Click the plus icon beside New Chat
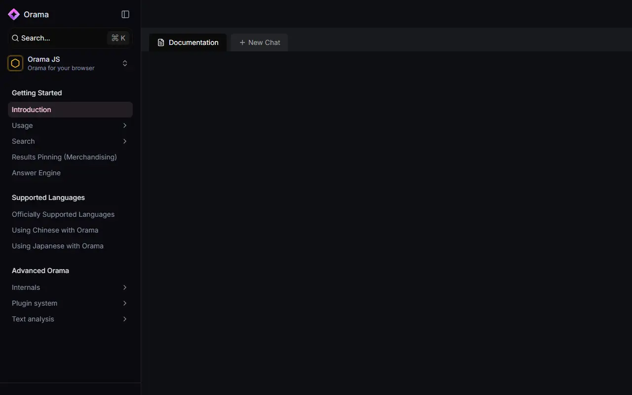 click(x=242, y=42)
